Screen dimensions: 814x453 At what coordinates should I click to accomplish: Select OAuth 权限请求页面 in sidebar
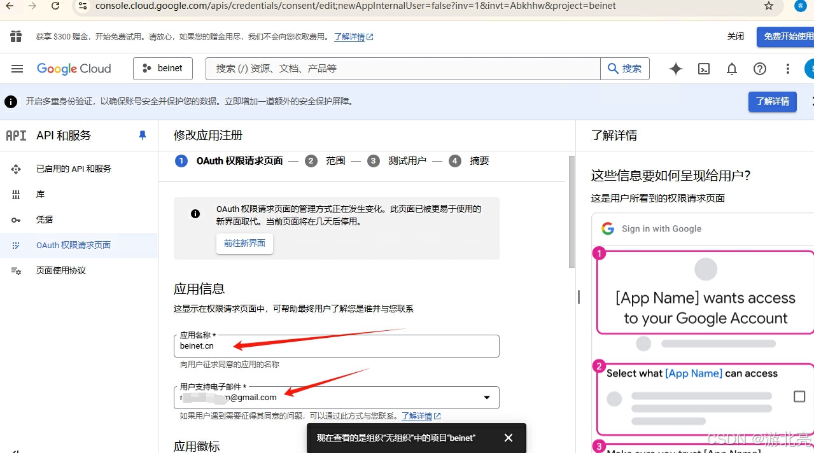click(79, 245)
